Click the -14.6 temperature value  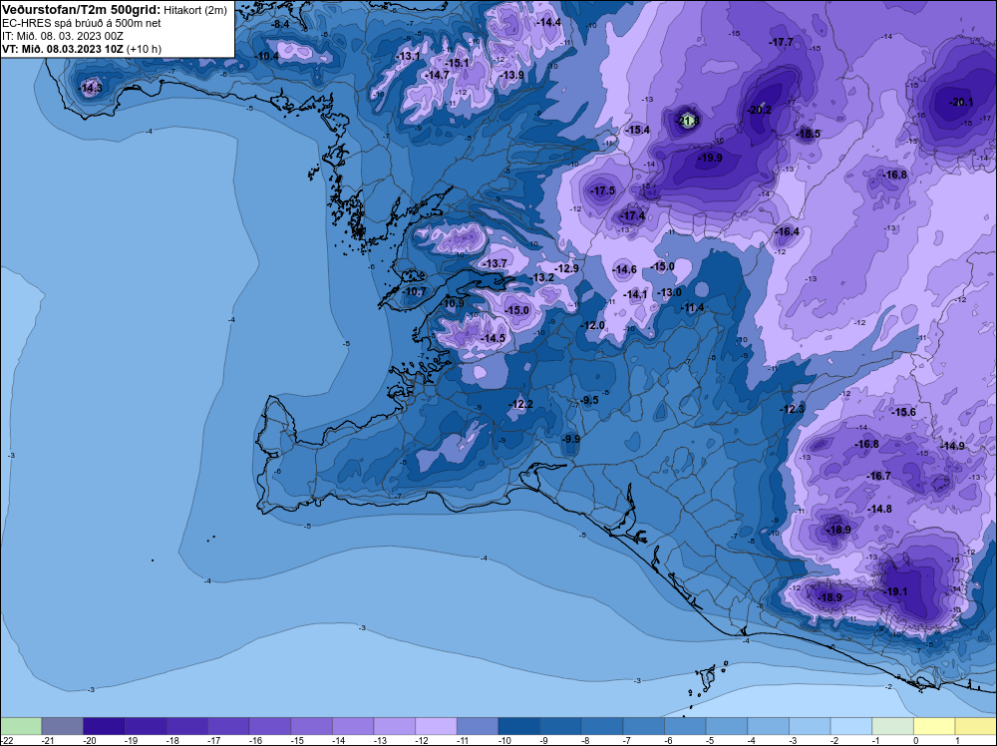[x=624, y=269]
